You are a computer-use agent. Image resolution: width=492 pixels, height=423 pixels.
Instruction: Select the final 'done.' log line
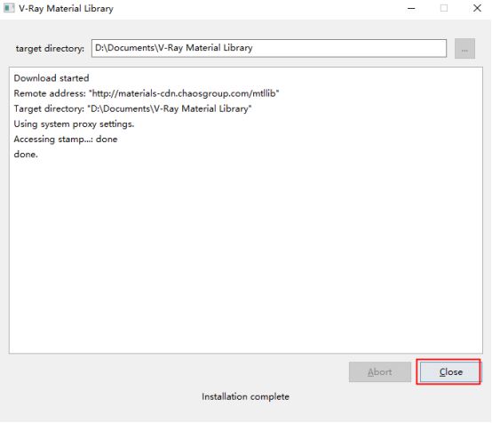coord(26,155)
